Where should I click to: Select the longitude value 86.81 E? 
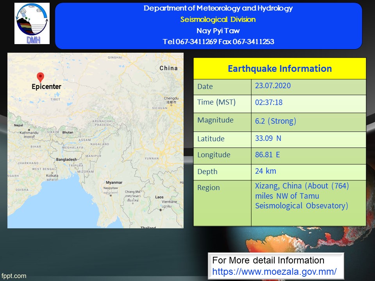click(x=267, y=155)
